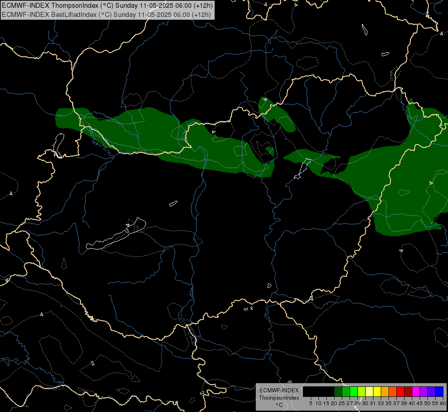This screenshot has width=448, height=412.
Task: Click the legend scale value 55
Action: (x=435, y=403)
